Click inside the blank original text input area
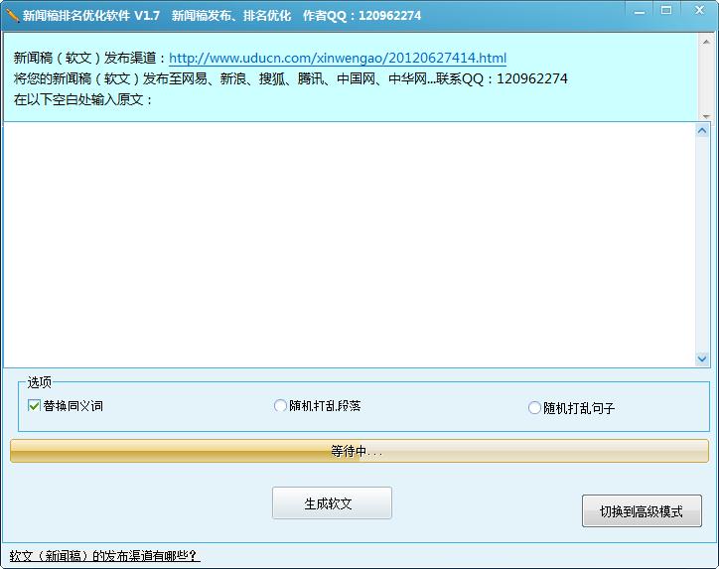 [x=350, y=244]
